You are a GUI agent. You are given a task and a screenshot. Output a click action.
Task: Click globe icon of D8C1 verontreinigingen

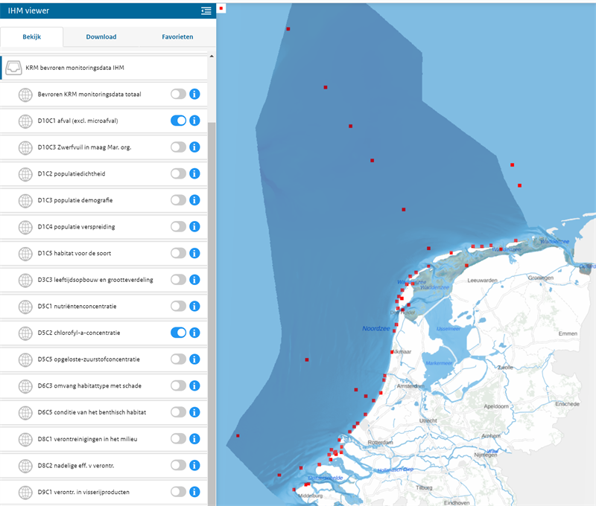click(25, 439)
